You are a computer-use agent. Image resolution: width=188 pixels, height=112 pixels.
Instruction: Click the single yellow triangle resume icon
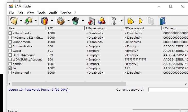tap(141, 21)
